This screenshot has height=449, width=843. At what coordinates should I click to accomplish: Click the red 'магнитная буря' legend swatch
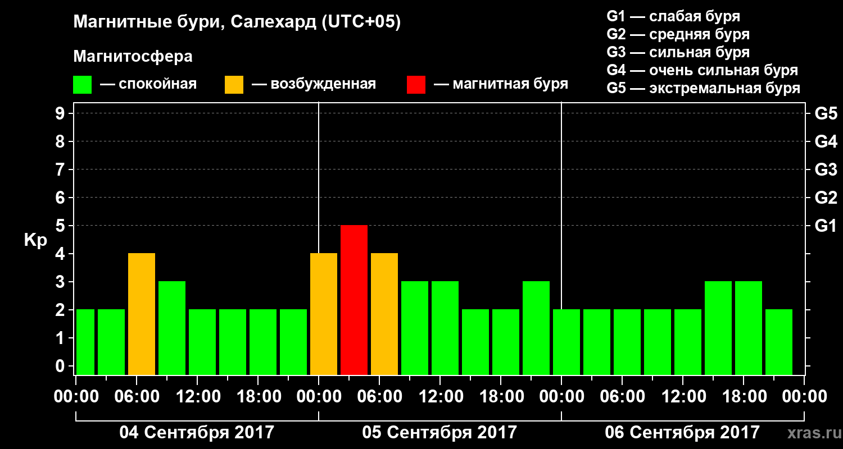coord(416,84)
